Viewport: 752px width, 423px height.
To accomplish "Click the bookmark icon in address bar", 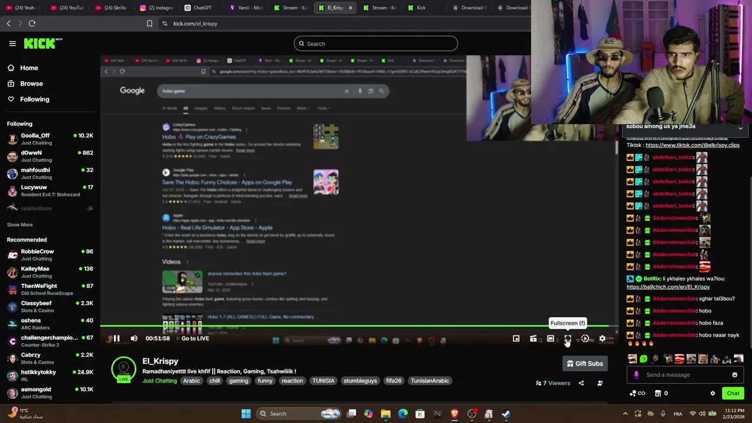I will [149, 23].
